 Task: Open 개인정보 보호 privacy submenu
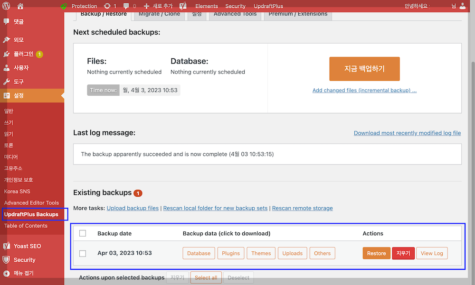pos(19,180)
